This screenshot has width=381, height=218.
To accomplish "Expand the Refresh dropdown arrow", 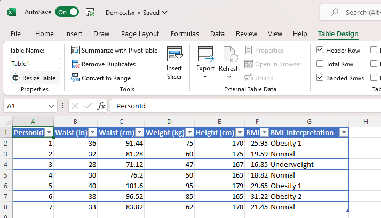I will click(229, 77).
